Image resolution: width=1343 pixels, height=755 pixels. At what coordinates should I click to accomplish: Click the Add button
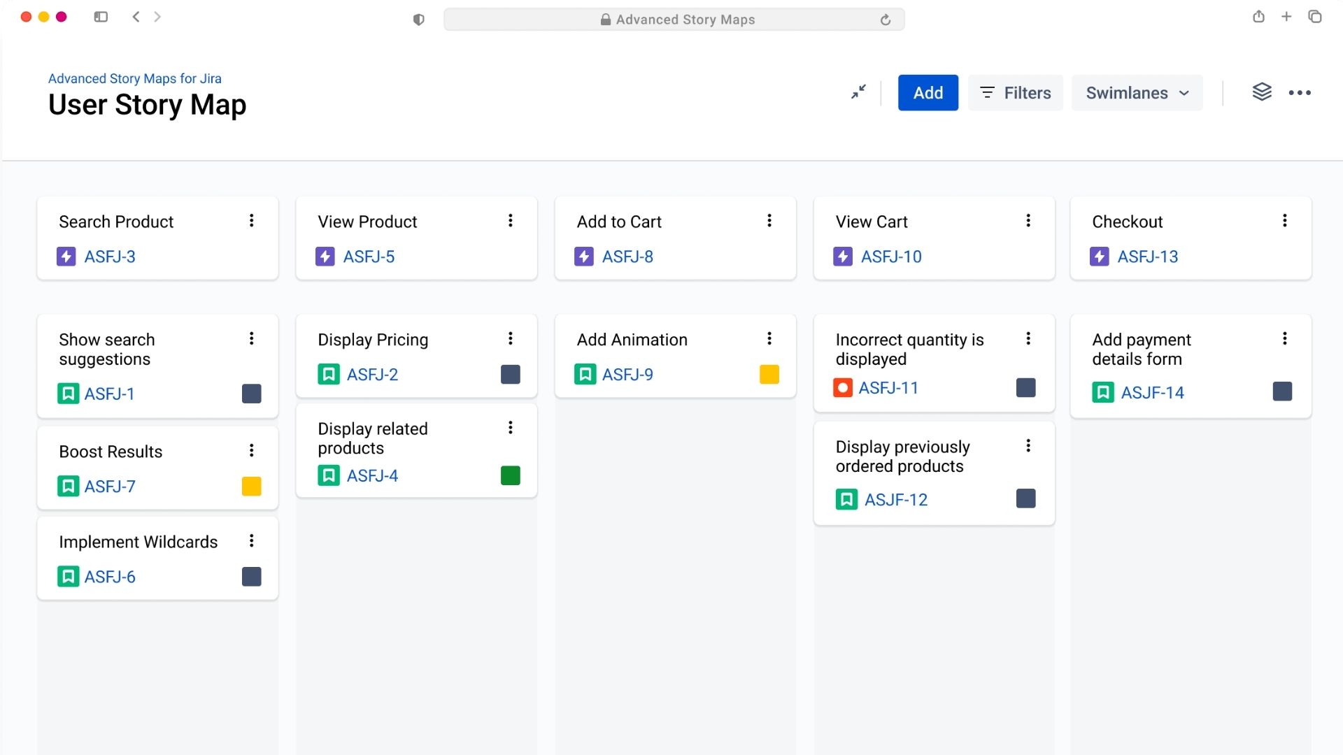928,92
